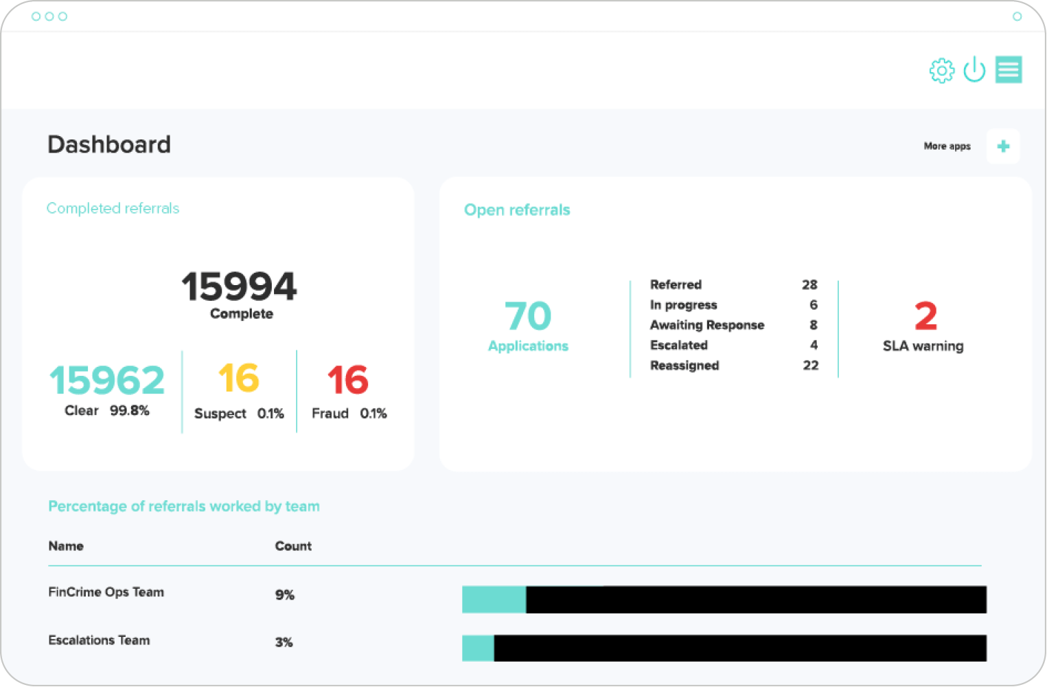Open the settings gear icon

[x=941, y=69]
